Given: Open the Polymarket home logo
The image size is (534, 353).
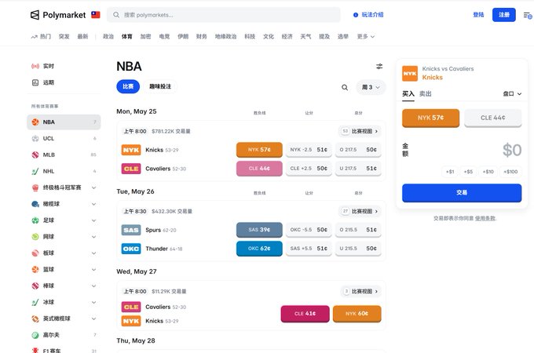Looking at the screenshot, I should pyautogui.click(x=58, y=15).
